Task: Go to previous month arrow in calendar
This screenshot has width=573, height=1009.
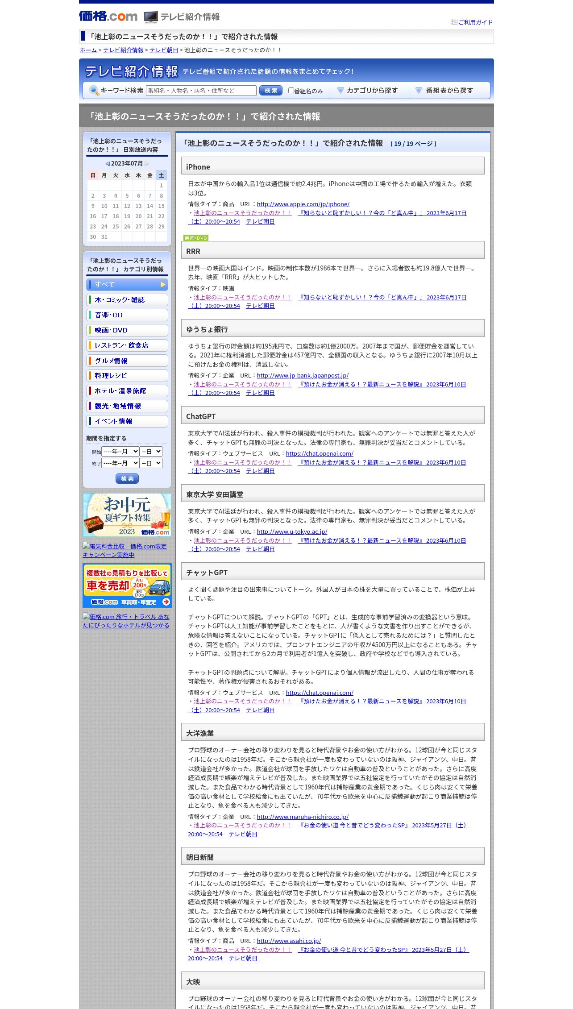Action: click(x=108, y=164)
